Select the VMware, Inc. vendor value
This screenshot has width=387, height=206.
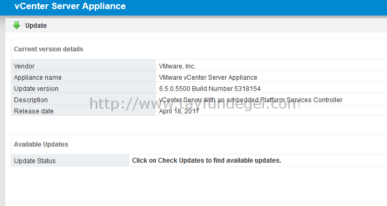coord(177,66)
